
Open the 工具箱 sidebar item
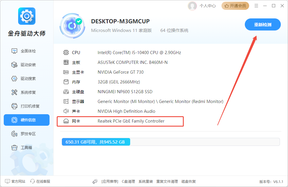click(26, 148)
